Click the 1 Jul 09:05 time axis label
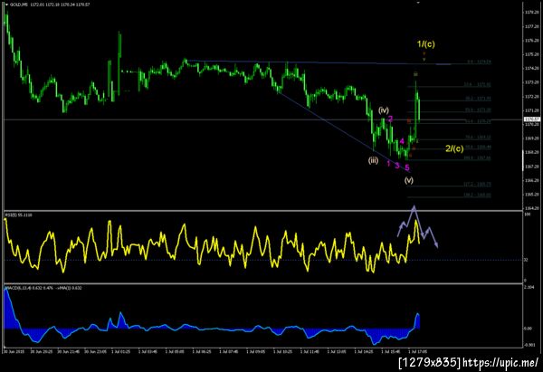 255,352
